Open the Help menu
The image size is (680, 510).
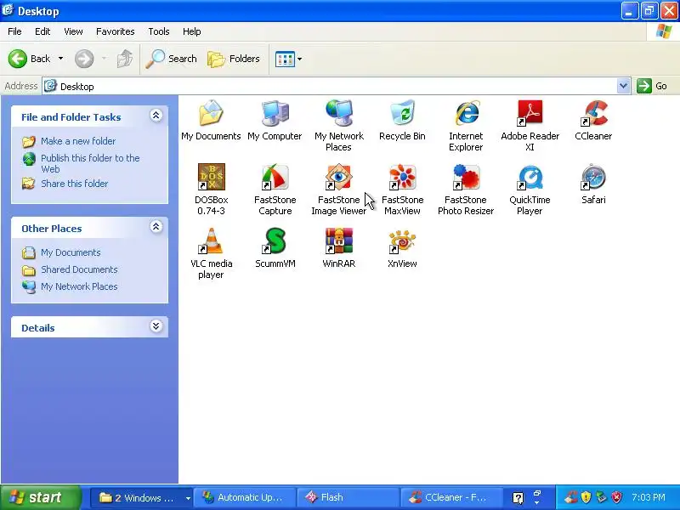tap(192, 31)
